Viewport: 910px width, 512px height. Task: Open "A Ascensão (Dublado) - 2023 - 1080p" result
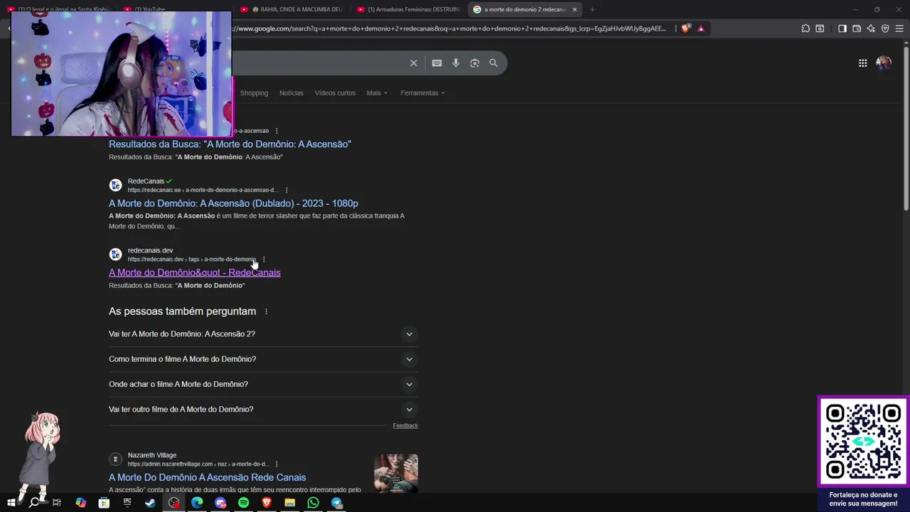click(x=233, y=203)
